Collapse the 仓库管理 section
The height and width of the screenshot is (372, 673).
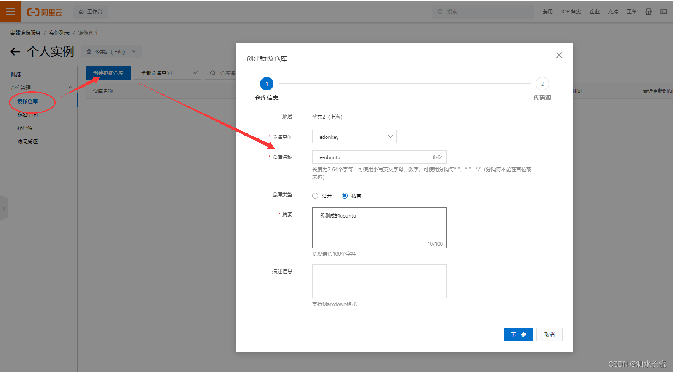click(70, 87)
